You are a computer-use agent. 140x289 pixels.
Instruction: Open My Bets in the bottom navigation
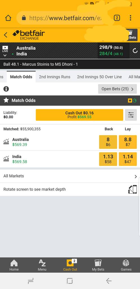click(98, 265)
